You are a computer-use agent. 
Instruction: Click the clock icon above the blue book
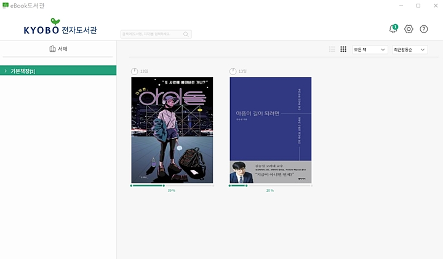pos(233,71)
